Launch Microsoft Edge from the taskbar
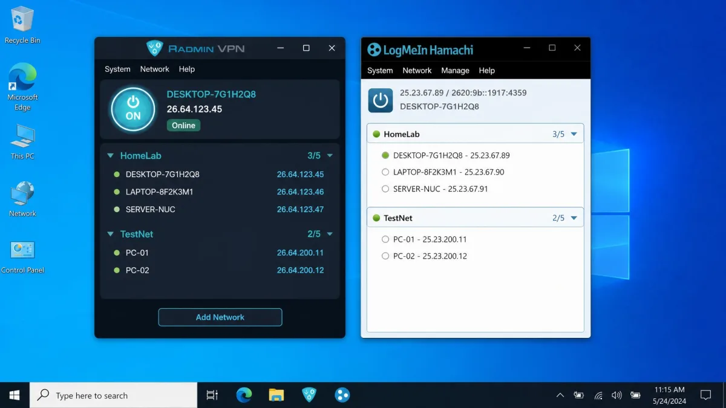The image size is (726, 408). coord(244,395)
